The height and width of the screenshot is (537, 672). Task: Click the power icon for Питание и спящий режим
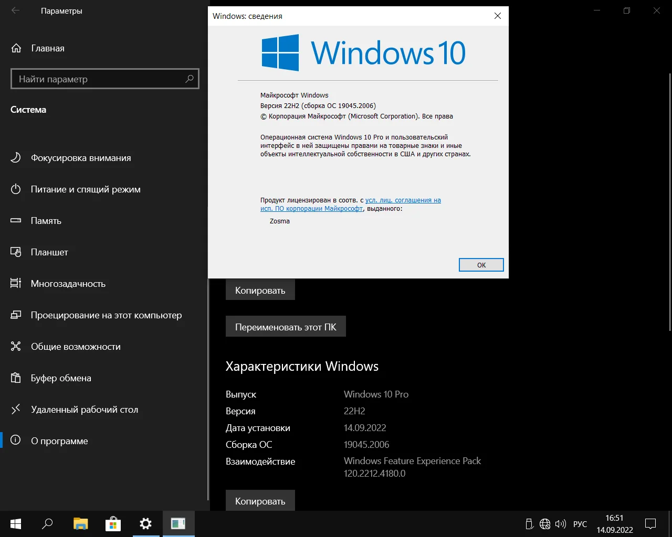point(16,189)
